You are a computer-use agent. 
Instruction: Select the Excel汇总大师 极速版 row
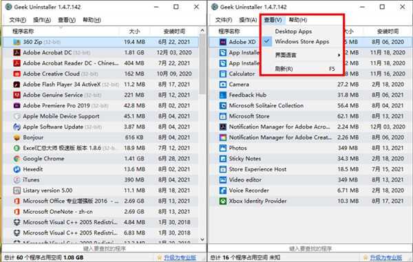point(100,148)
